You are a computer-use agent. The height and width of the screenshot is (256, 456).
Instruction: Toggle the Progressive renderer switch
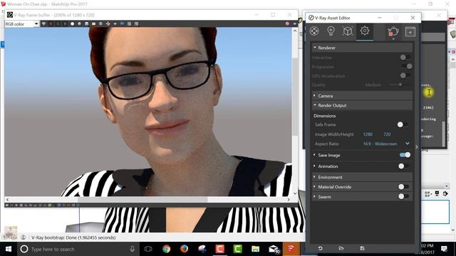click(x=407, y=66)
